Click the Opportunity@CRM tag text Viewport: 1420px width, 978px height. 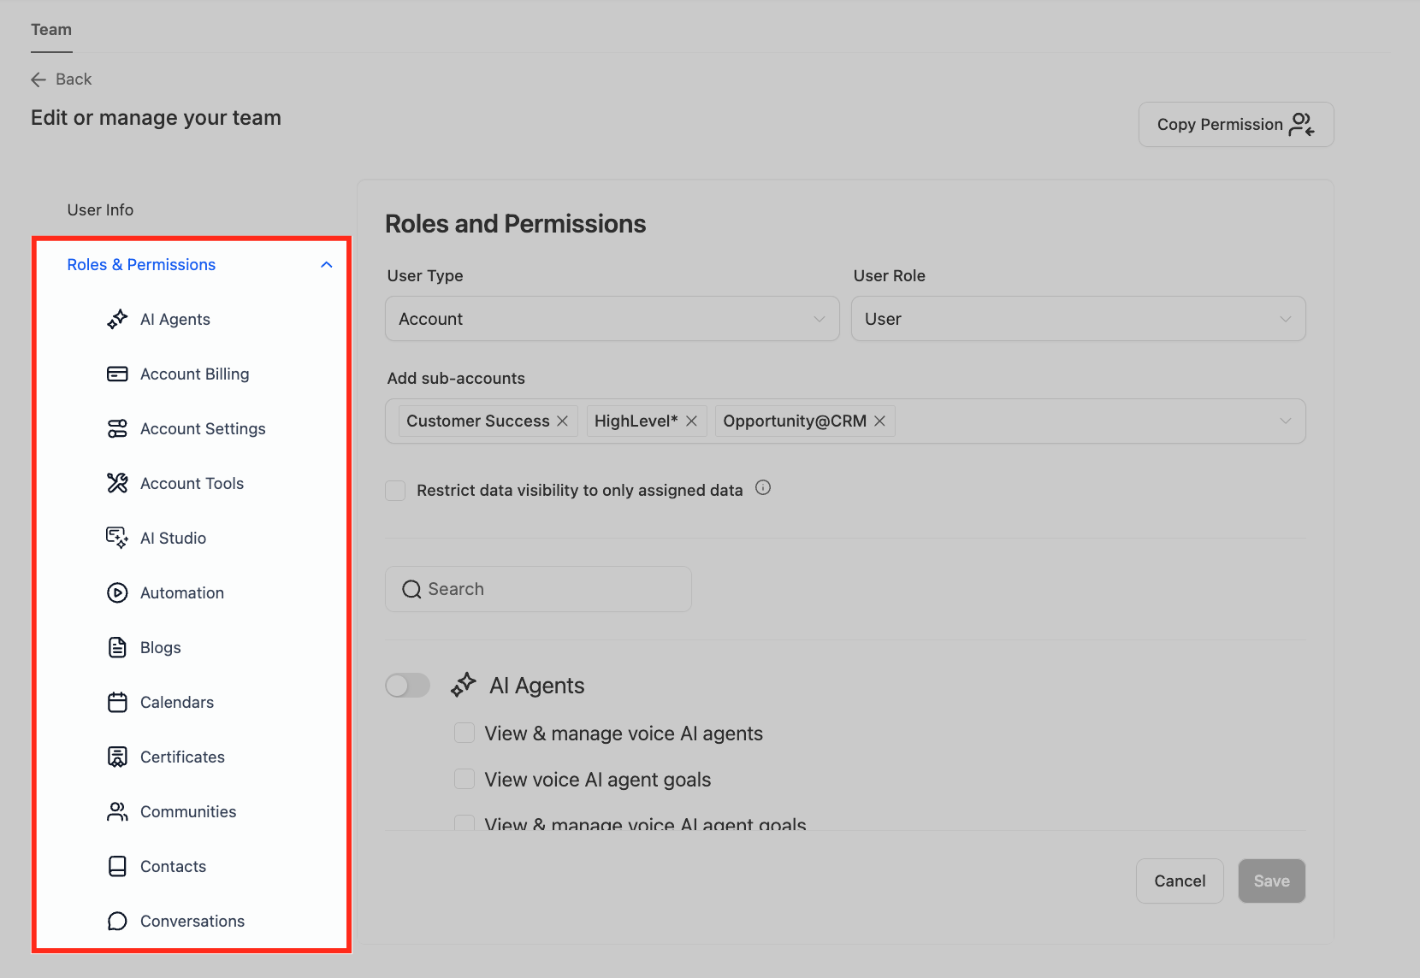[795, 421]
